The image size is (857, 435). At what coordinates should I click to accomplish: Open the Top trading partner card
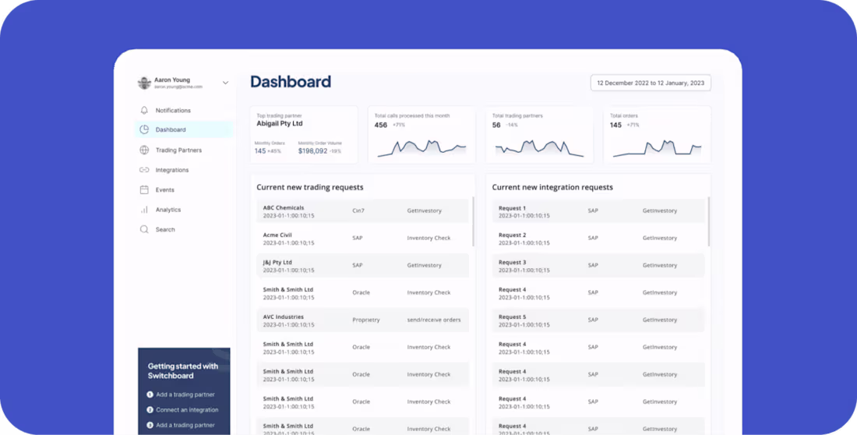304,135
